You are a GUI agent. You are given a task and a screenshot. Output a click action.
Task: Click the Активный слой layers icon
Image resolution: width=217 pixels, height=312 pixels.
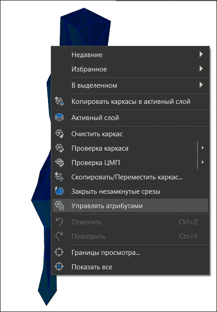[59, 118]
